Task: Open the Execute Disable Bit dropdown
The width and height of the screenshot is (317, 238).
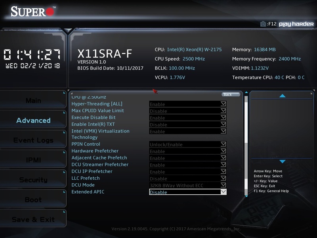Action: click(x=188, y=117)
